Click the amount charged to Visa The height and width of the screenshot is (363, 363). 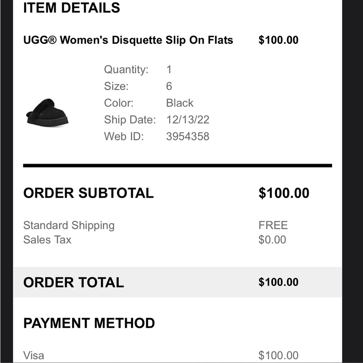pyautogui.click(x=278, y=355)
